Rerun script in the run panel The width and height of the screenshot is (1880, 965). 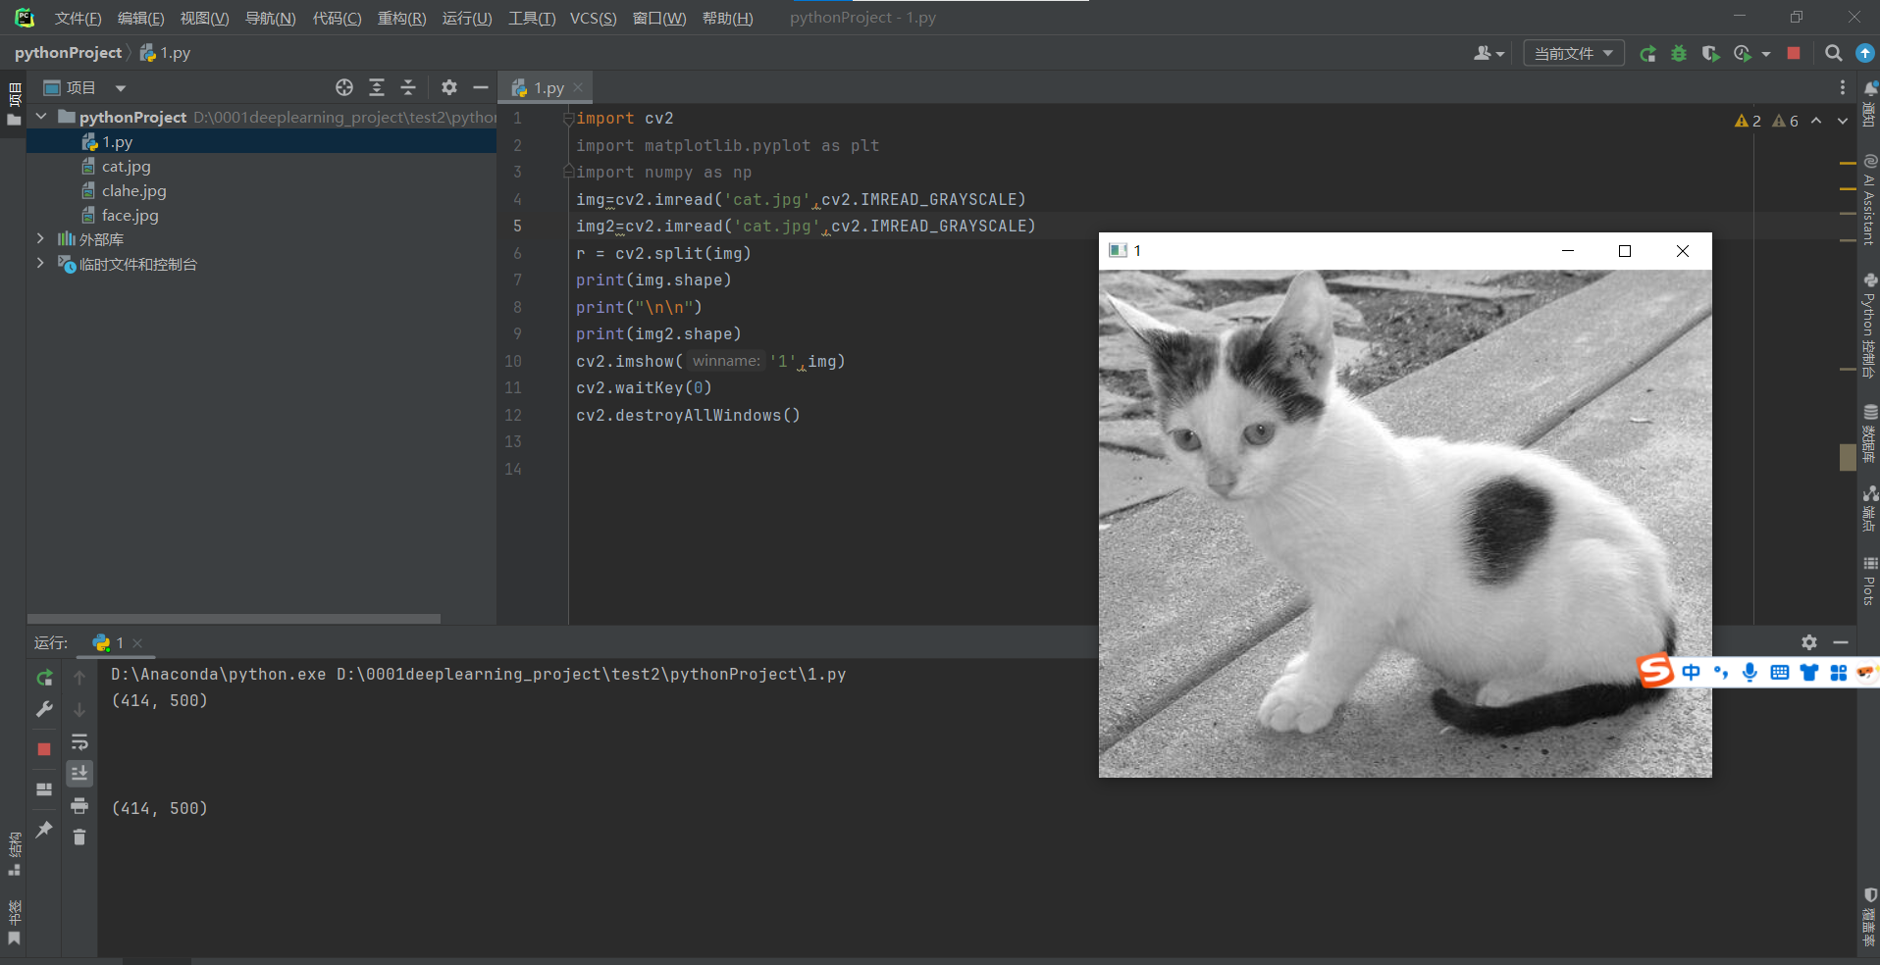(44, 678)
